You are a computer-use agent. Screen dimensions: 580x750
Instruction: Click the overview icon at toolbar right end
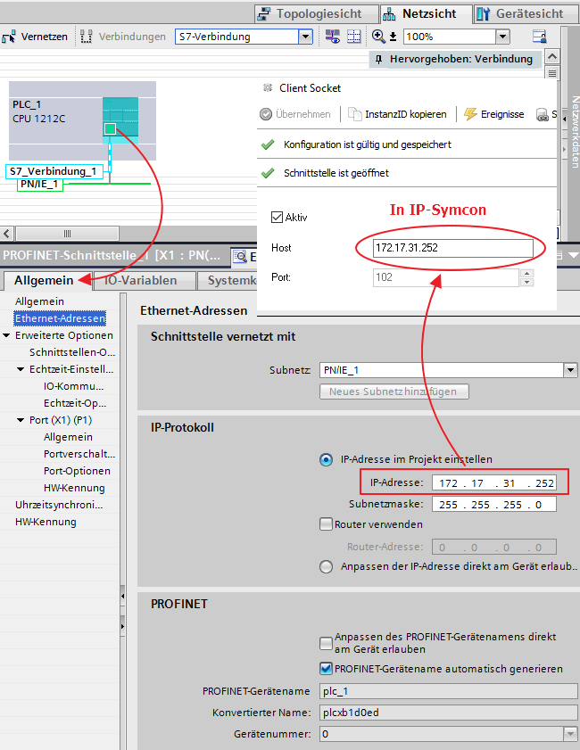click(539, 37)
